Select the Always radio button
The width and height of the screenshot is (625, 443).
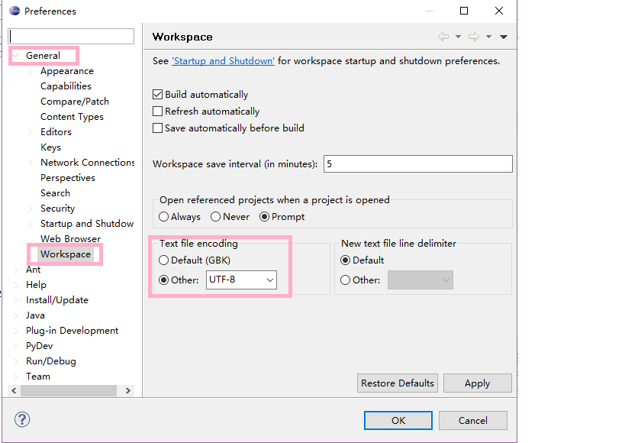[x=164, y=217]
